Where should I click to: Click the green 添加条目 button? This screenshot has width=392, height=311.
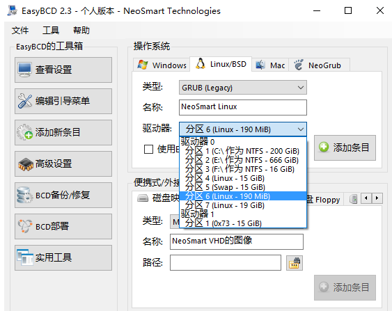pyautogui.click(x=345, y=147)
